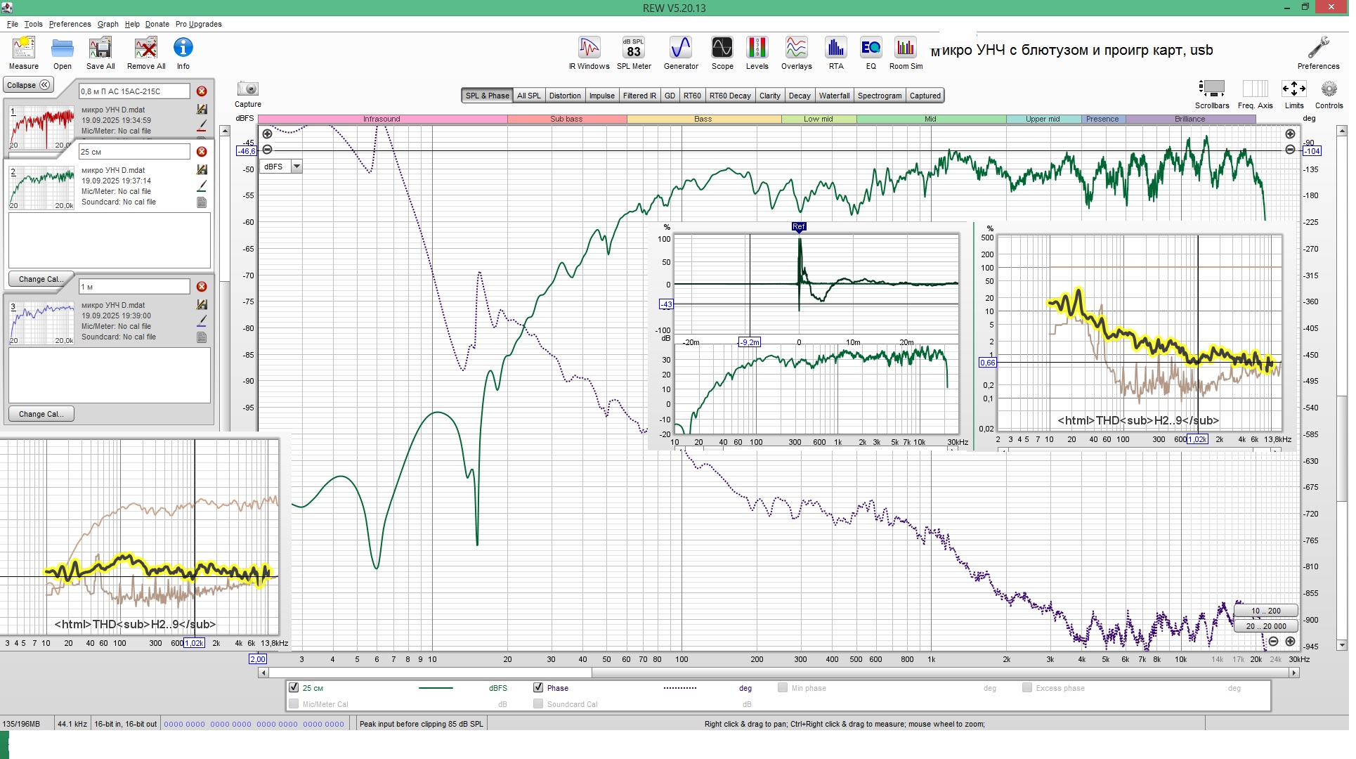Click Change Cal... for measurement 2
Image resolution: width=1356 pixels, height=759 pixels.
click(41, 279)
